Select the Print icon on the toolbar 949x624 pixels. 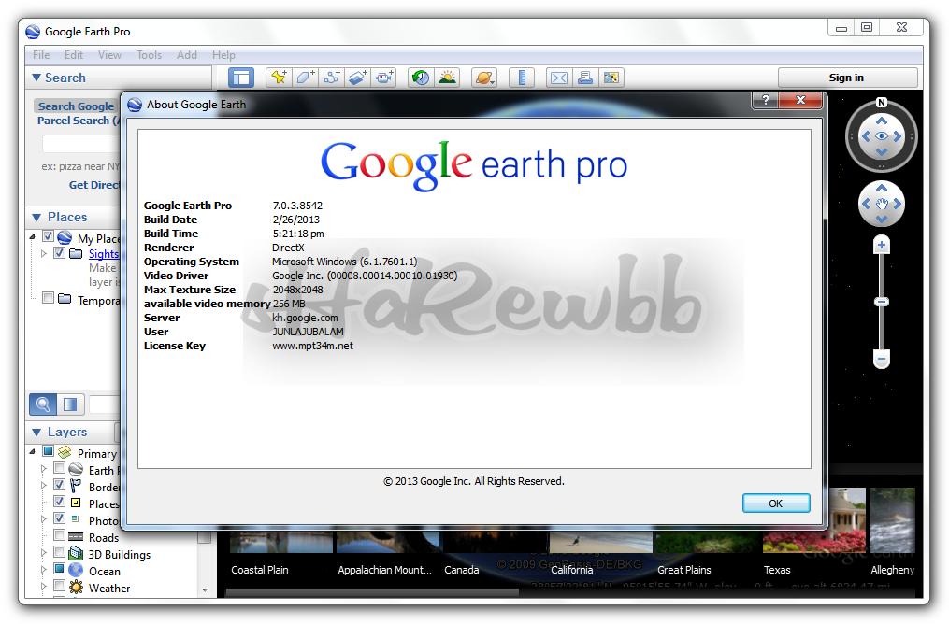pyautogui.click(x=584, y=78)
